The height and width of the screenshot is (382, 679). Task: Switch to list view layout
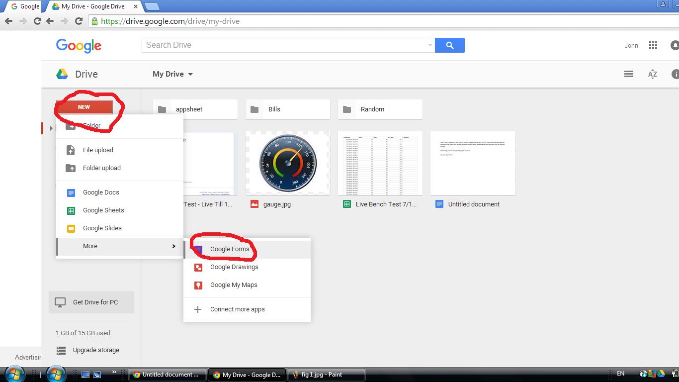click(x=629, y=74)
